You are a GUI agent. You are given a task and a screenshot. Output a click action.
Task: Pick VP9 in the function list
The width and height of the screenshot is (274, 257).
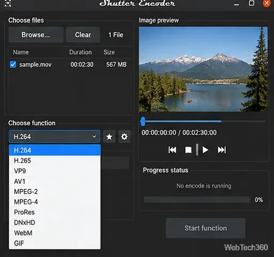55,171
